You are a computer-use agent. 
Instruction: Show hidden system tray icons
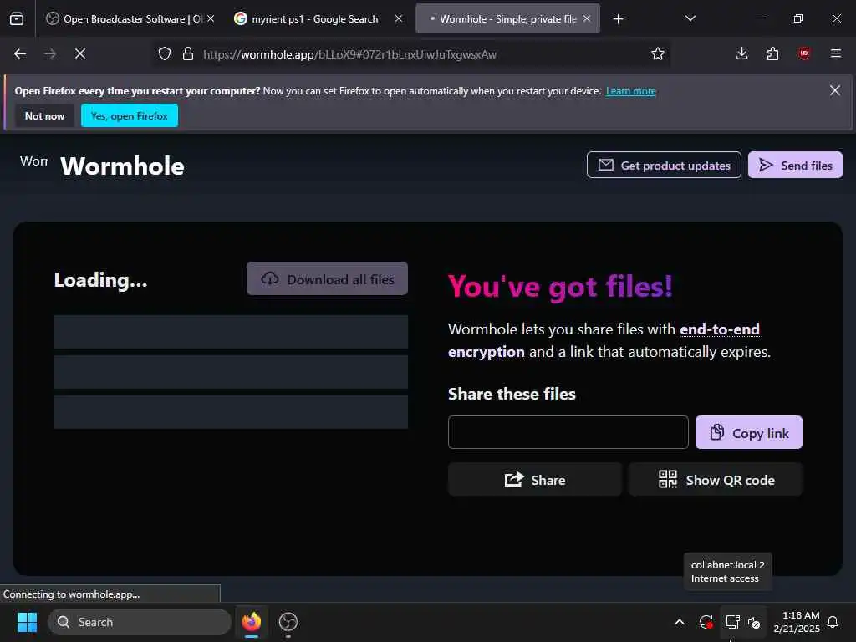[x=680, y=622]
